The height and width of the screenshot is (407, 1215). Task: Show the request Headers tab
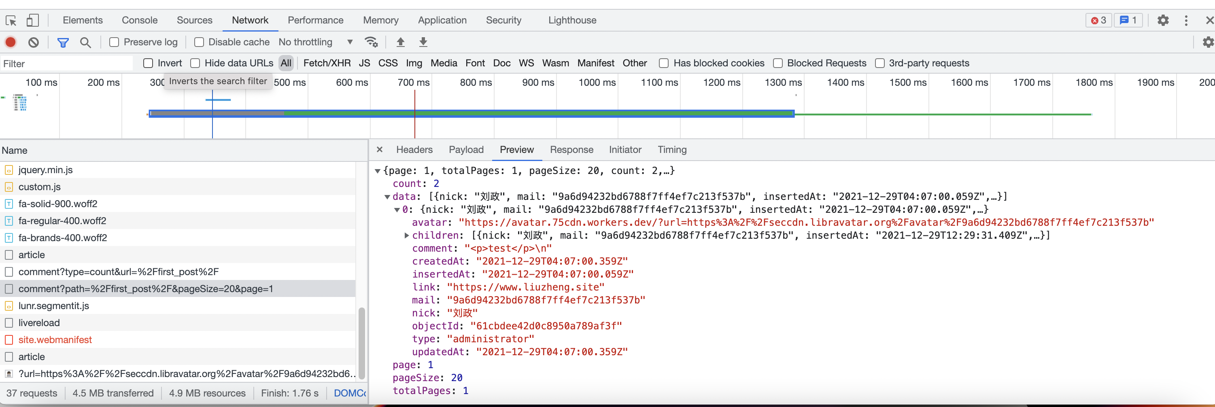pyautogui.click(x=414, y=150)
